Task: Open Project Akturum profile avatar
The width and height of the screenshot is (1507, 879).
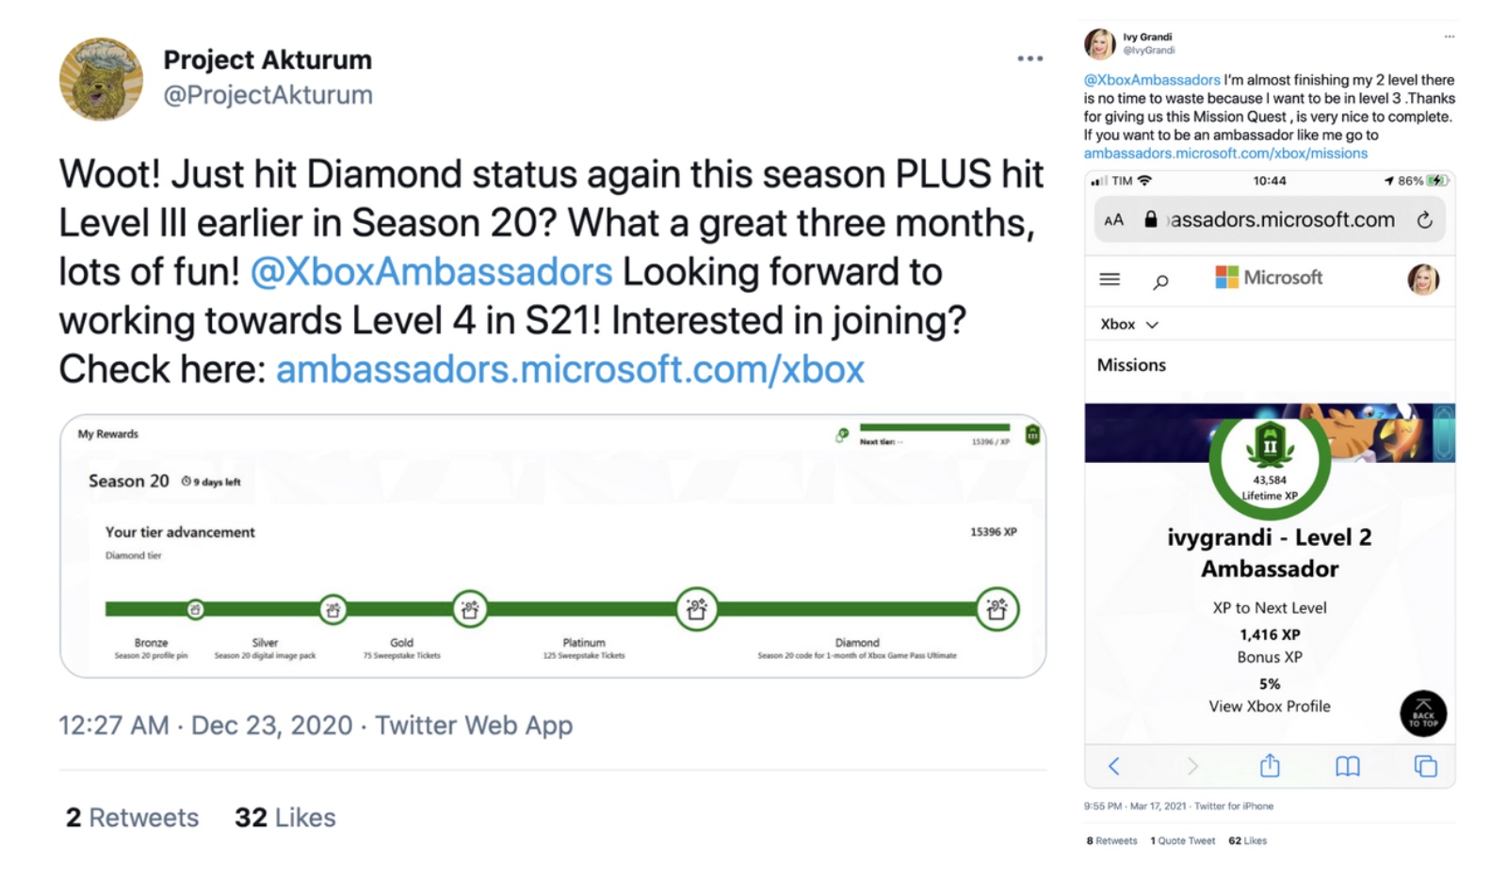Action: 101,78
